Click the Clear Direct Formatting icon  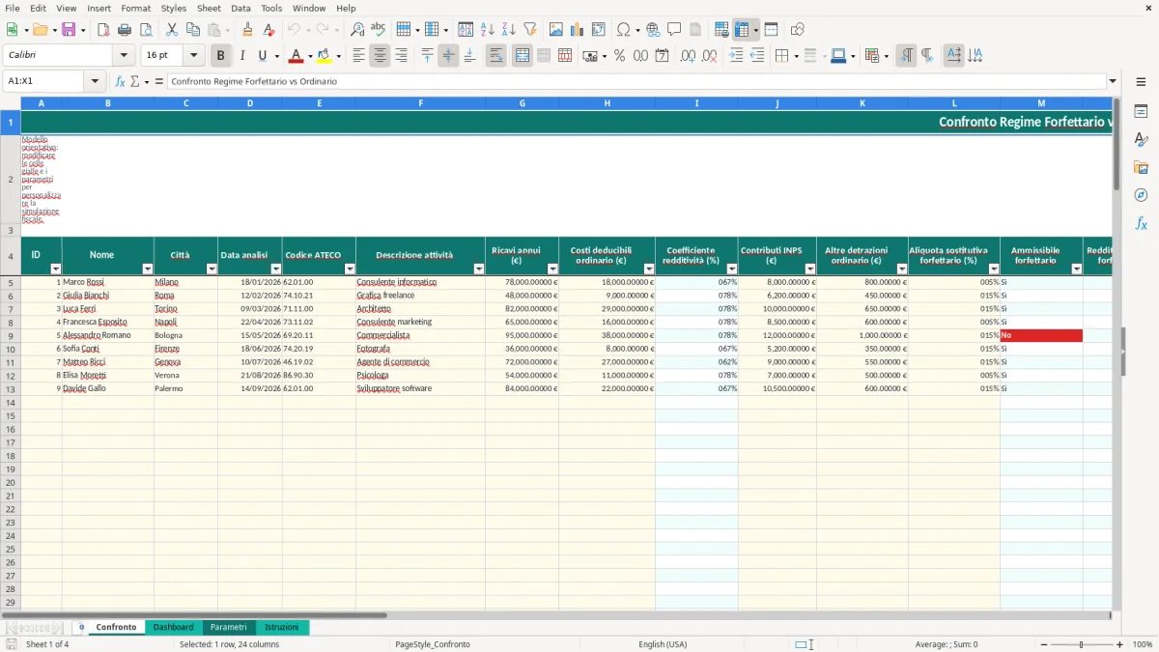tap(269, 30)
